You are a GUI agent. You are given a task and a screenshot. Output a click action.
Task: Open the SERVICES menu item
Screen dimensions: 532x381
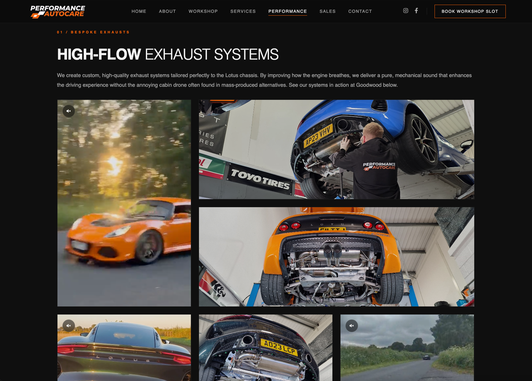point(243,11)
